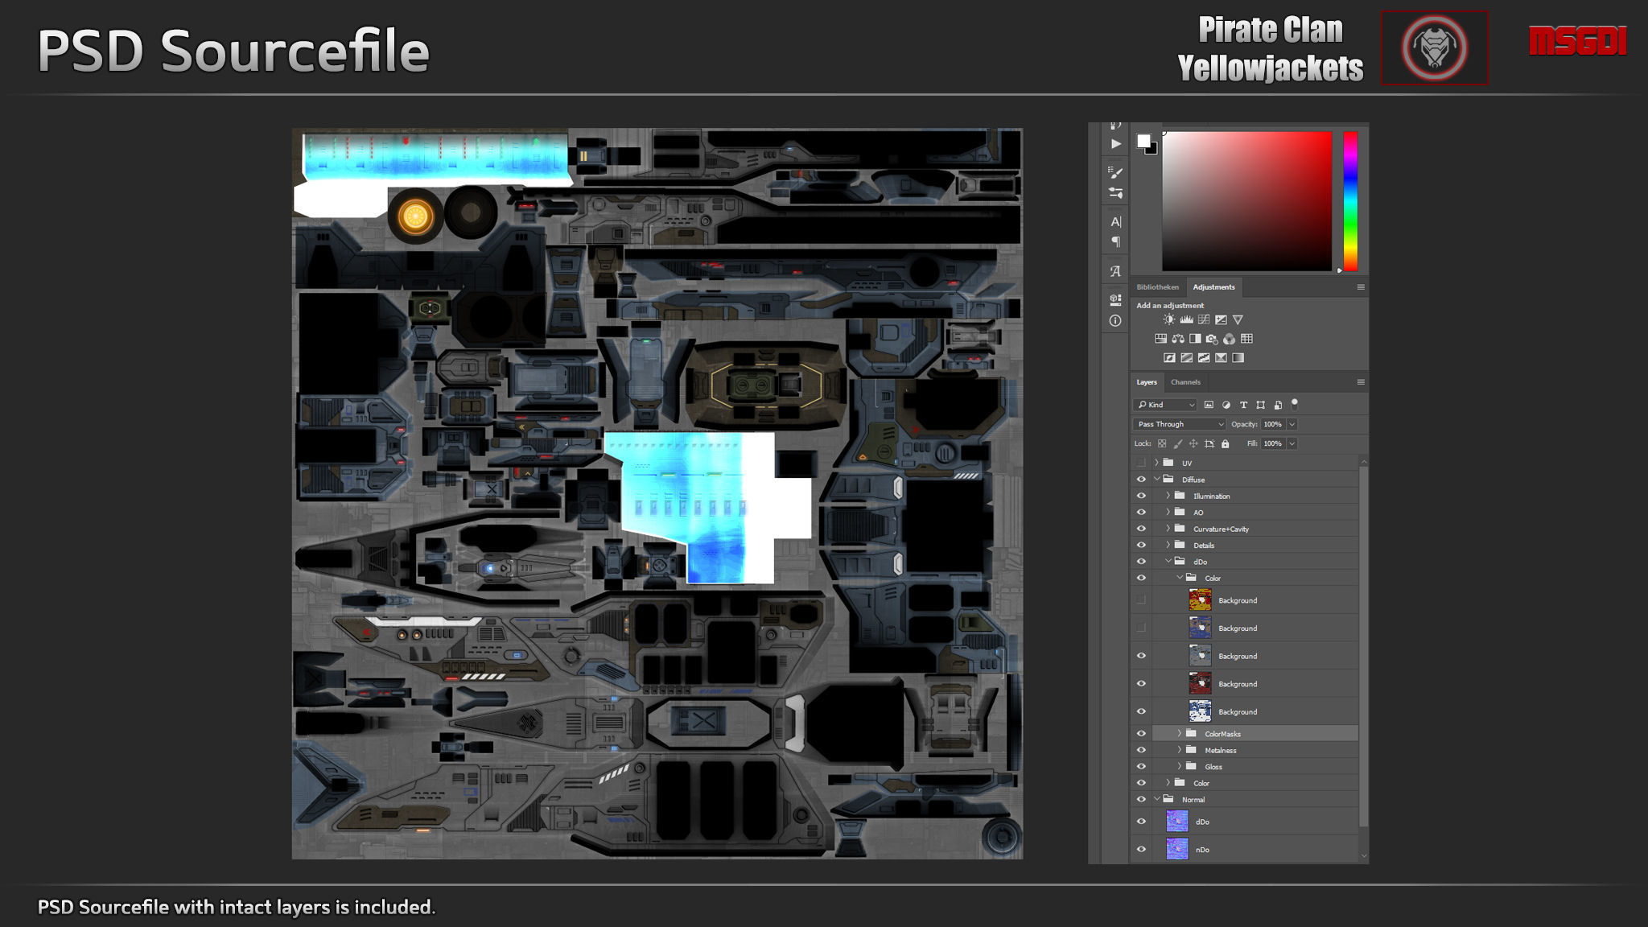Open the Character panel icon

[1115, 221]
